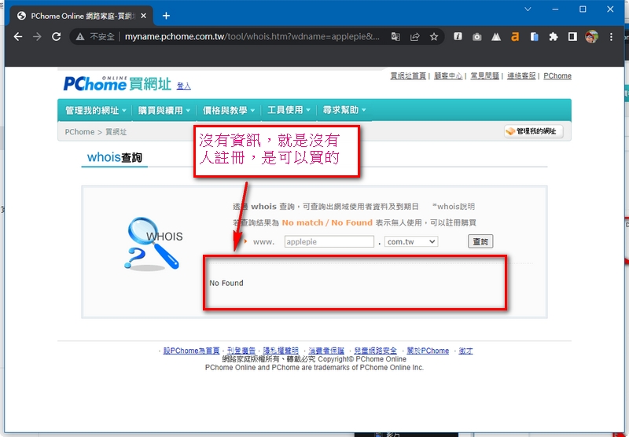Expand the 管理我的網址 navigation menu
629x437 pixels.
pos(96,110)
